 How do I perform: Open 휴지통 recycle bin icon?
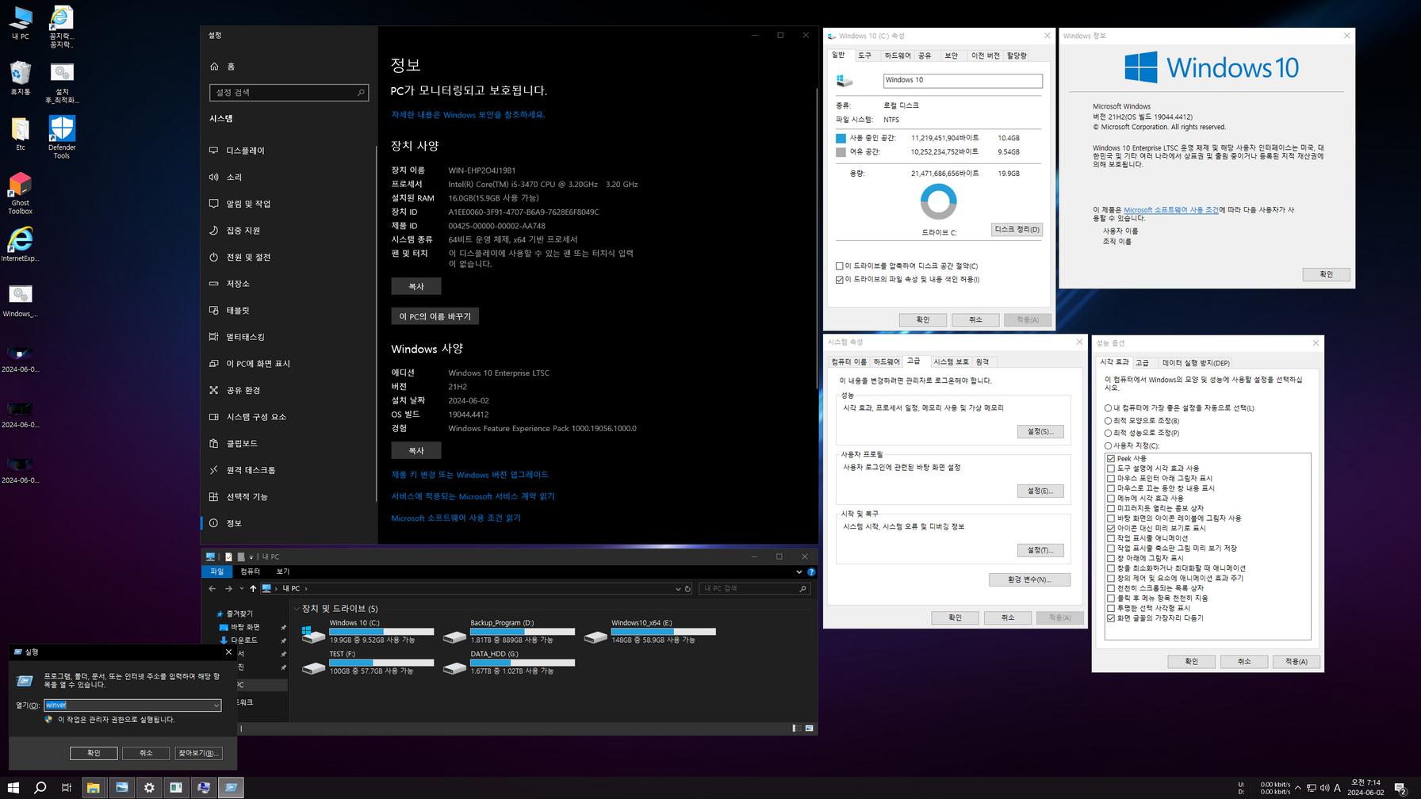point(20,78)
